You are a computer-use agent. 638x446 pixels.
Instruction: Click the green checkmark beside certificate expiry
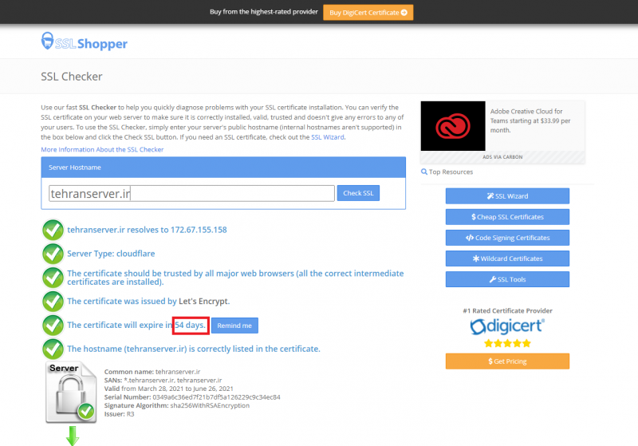[x=53, y=325]
